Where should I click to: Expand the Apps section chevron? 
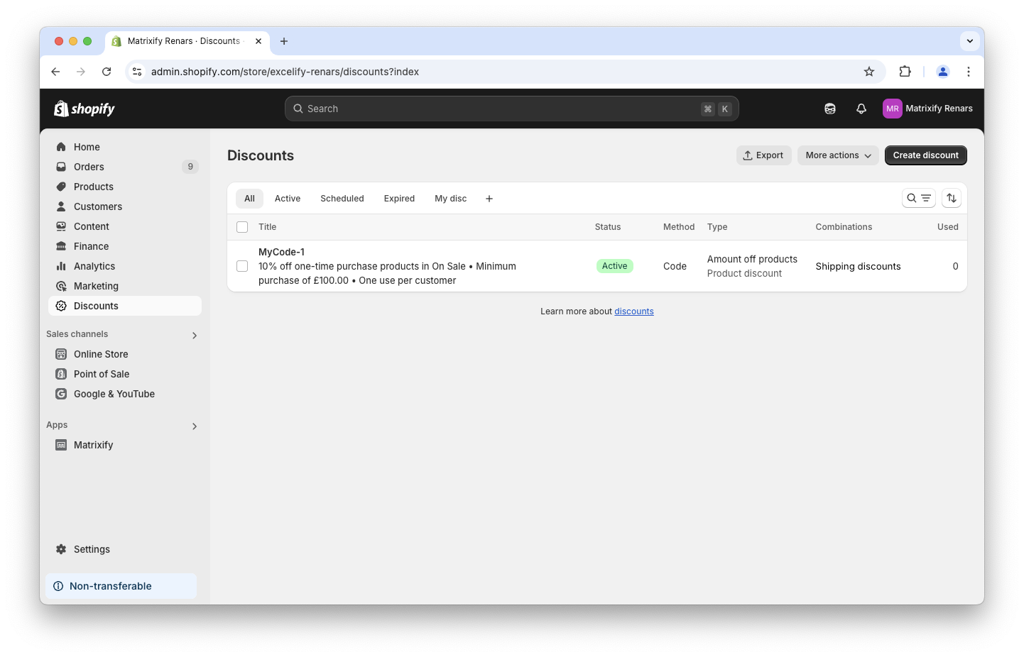tap(195, 426)
